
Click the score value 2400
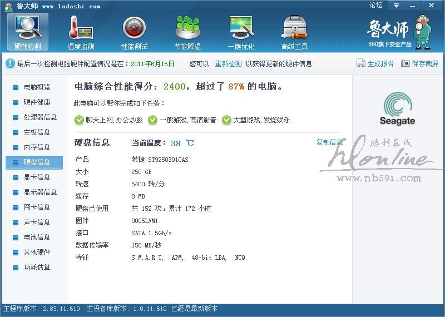coord(175,86)
